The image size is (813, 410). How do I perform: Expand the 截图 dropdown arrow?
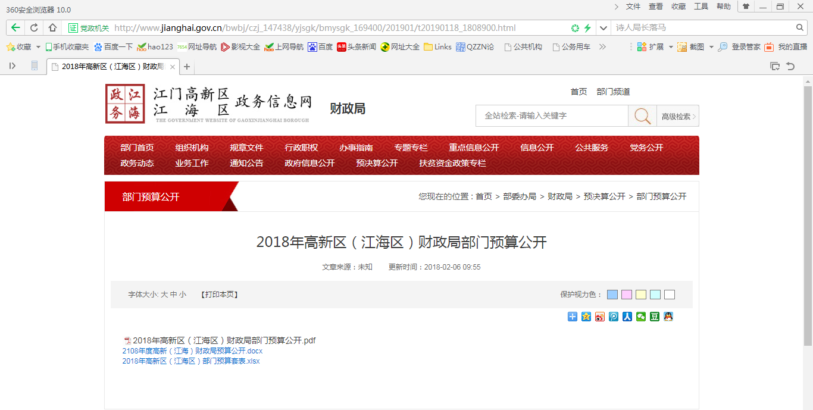pyautogui.click(x=711, y=47)
